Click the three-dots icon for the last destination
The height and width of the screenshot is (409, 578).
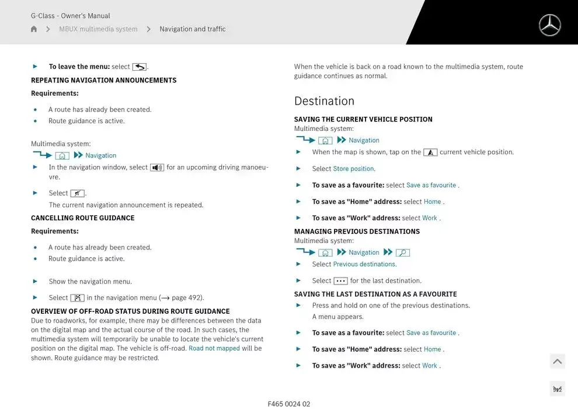[340, 281]
